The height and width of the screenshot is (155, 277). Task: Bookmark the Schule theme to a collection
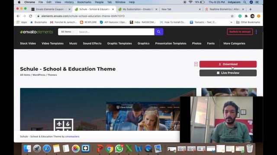click(196, 64)
